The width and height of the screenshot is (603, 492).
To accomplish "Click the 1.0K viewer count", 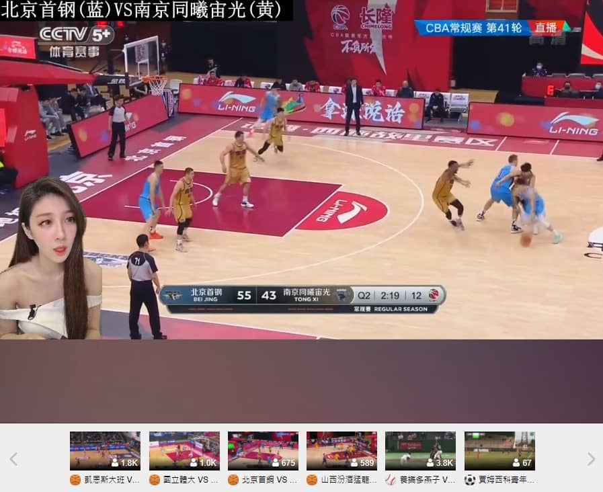I will point(204,463).
